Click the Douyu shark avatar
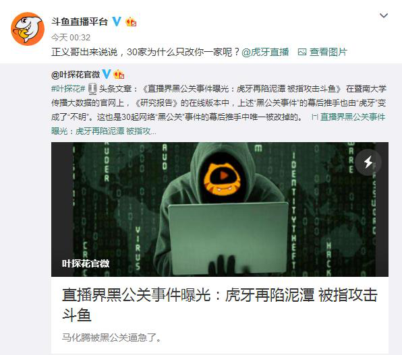 point(28,29)
